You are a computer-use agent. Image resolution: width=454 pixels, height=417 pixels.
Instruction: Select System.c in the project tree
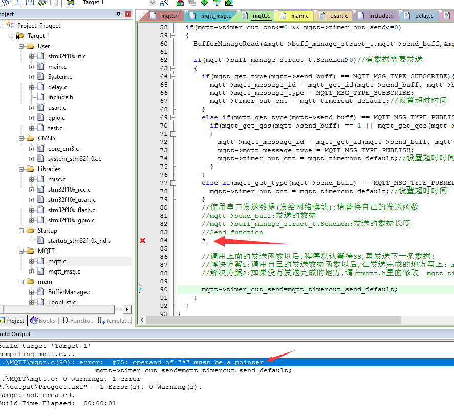pos(60,77)
